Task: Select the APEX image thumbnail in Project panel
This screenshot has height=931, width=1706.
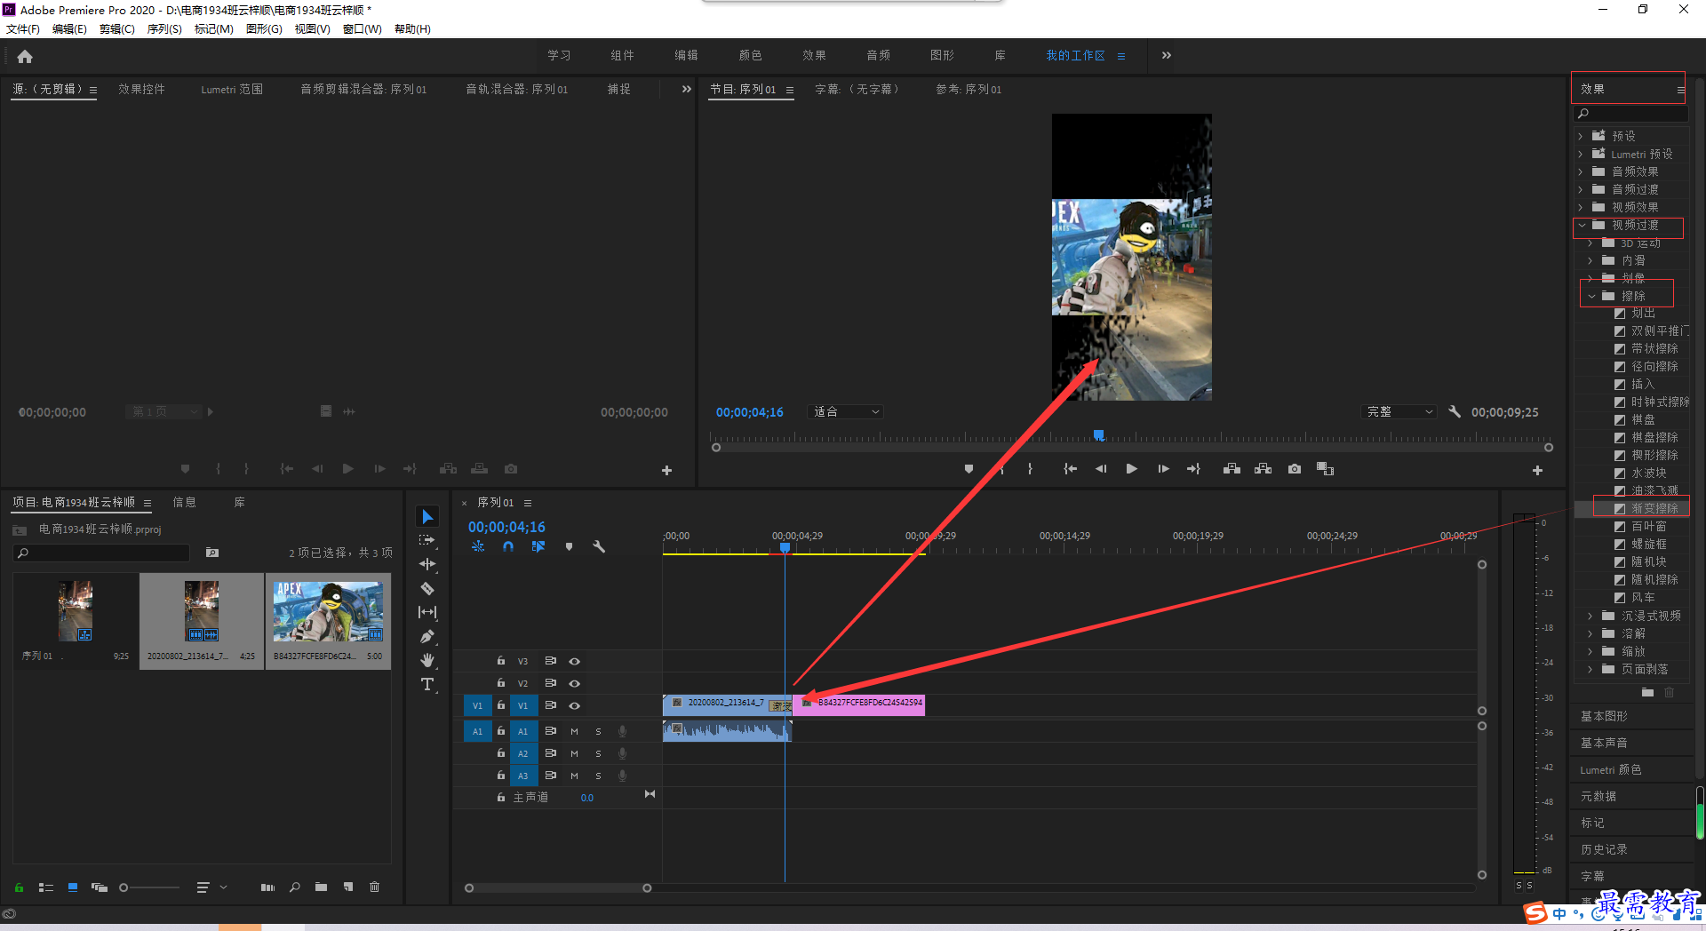Action: click(x=328, y=611)
